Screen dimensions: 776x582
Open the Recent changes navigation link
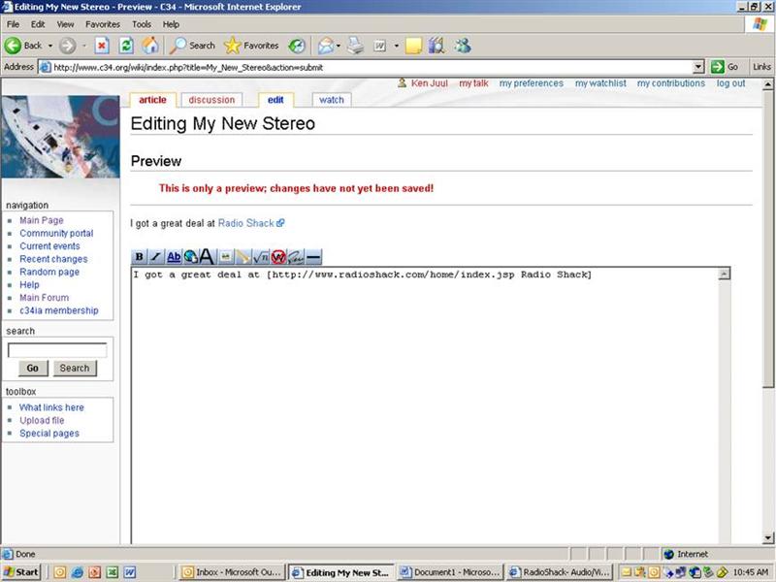point(53,259)
